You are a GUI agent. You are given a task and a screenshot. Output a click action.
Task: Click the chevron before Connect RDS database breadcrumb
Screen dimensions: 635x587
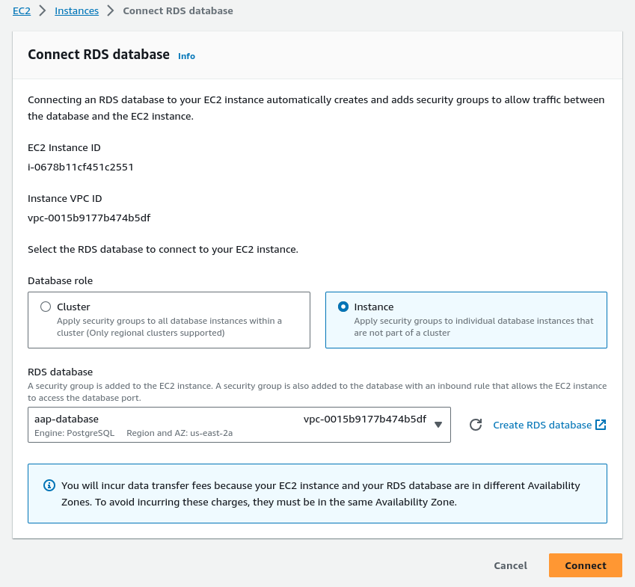point(111,11)
